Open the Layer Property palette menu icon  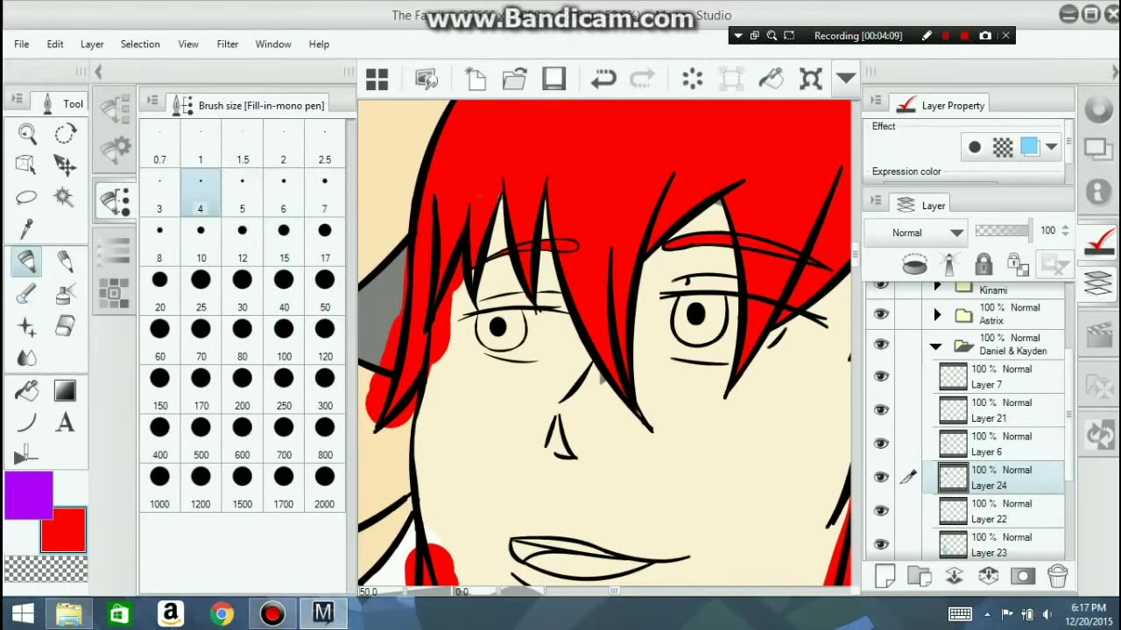(x=876, y=101)
